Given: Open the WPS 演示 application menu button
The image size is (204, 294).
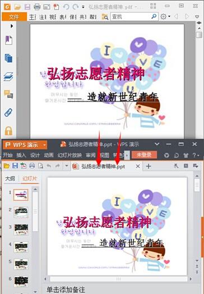Looking at the screenshot, I should click(x=25, y=145).
